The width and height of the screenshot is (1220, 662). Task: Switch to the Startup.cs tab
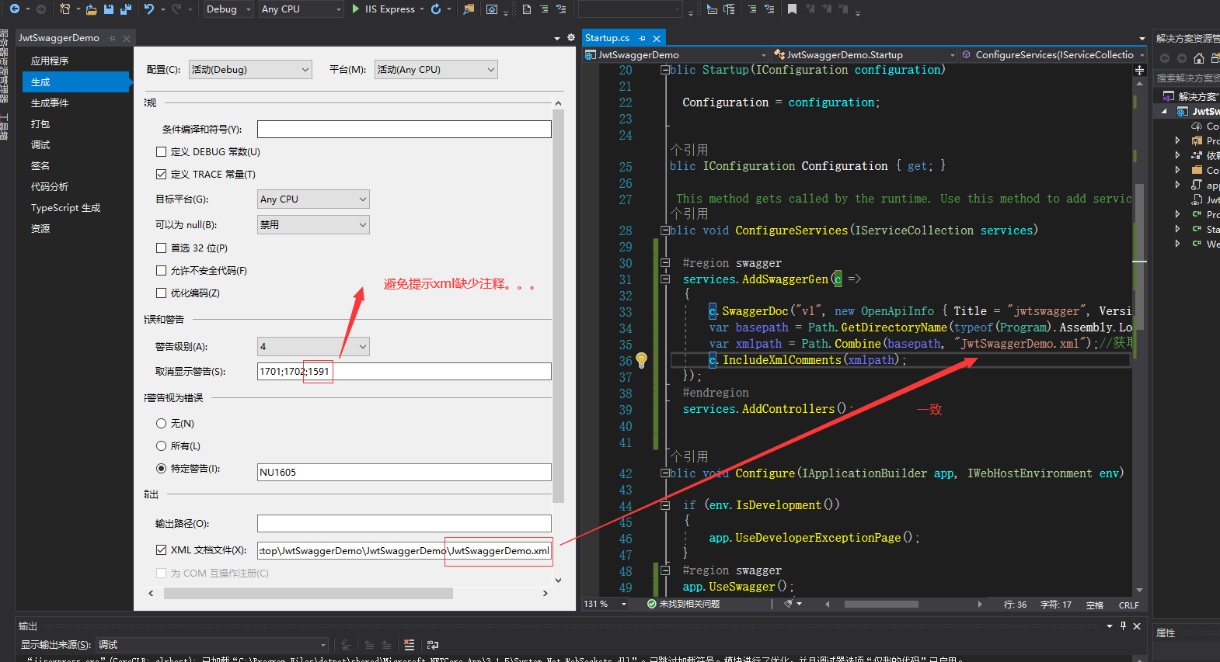click(608, 38)
